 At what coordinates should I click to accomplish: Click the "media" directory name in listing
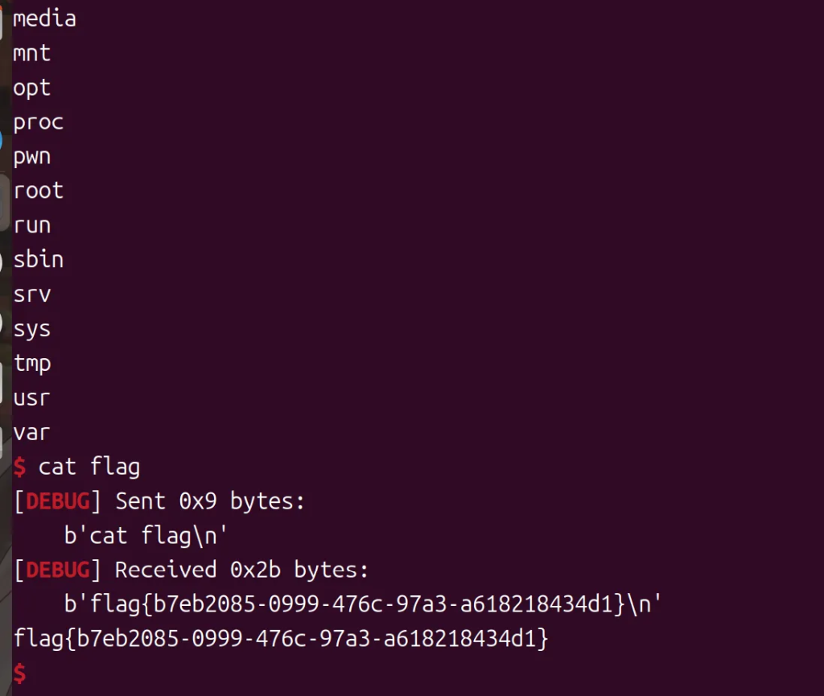click(x=44, y=18)
